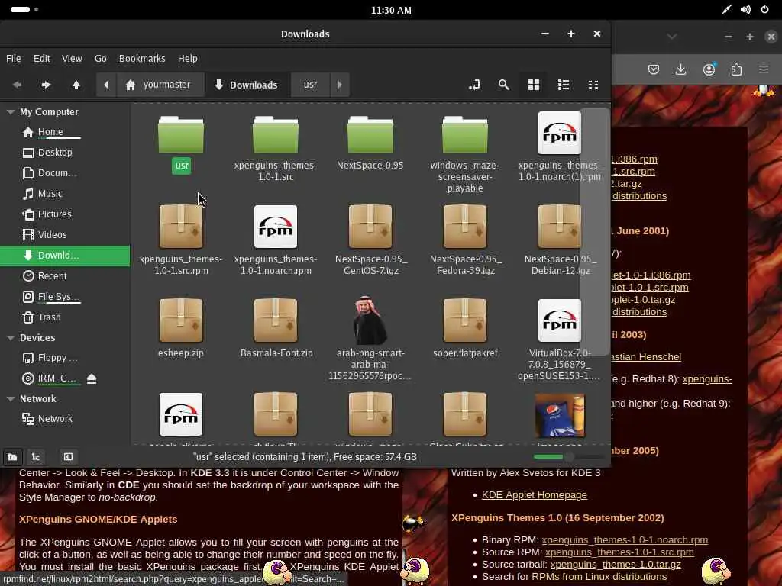The height and width of the screenshot is (586, 782).
Task: Collapse the My Computer sidebar section
Action: 11,112
